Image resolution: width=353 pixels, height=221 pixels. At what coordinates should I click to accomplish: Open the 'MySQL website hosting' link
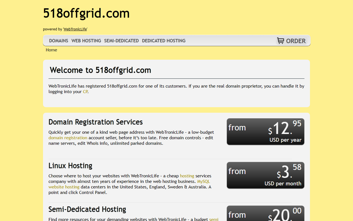click(129, 184)
